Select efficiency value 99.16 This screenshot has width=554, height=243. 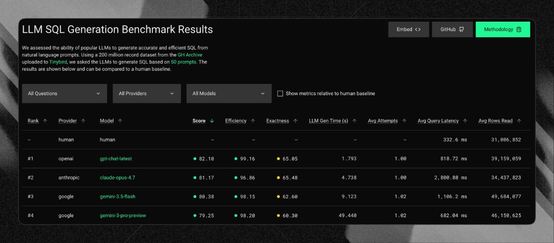point(247,159)
